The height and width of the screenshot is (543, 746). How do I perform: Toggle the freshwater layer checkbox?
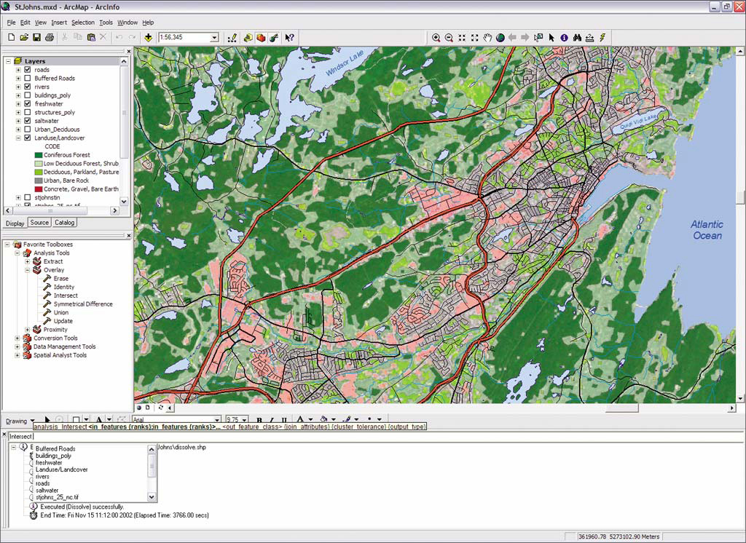point(28,103)
